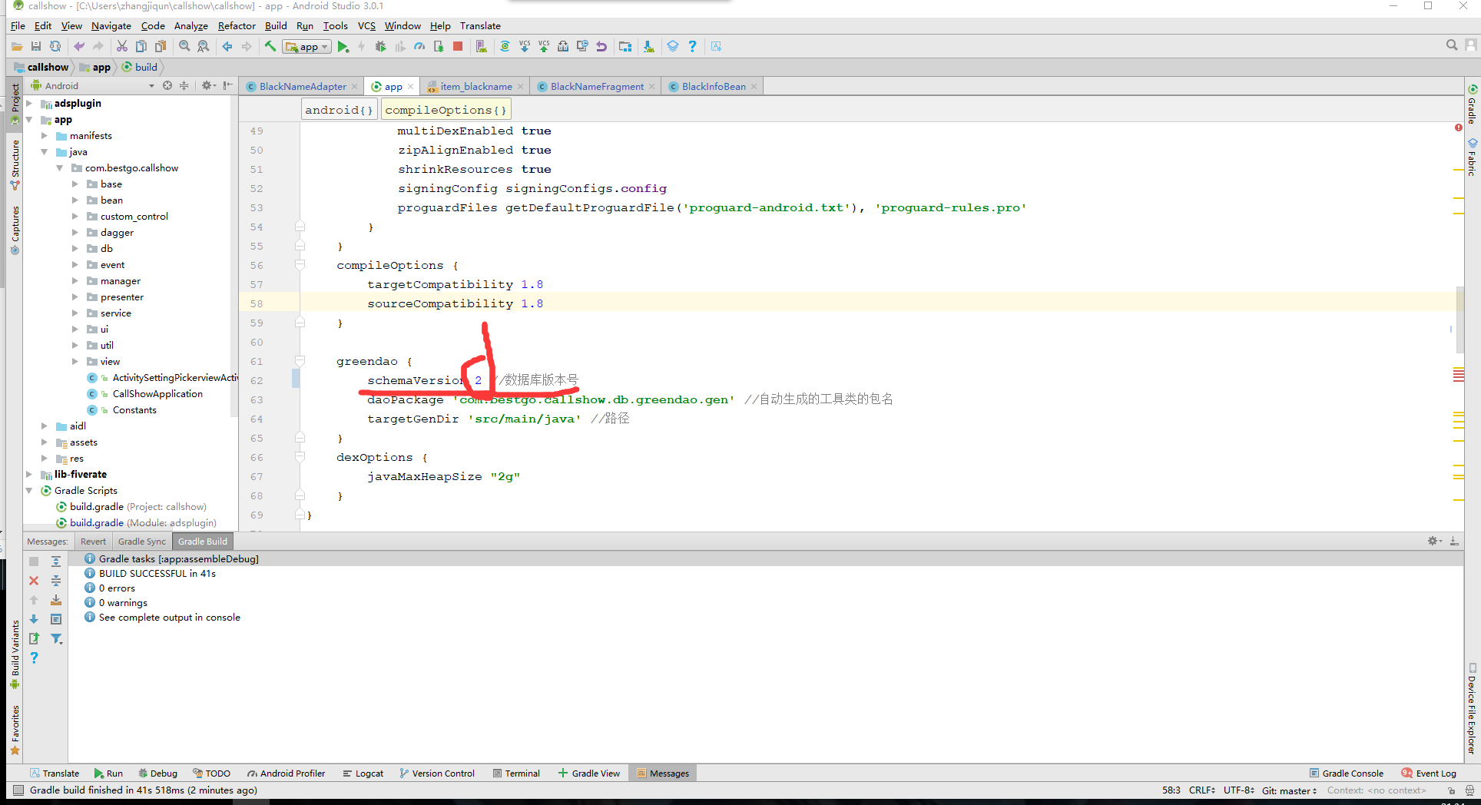Click the Search Everywhere magnifier icon
This screenshot has width=1481, height=805.
click(x=1452, y=45)
